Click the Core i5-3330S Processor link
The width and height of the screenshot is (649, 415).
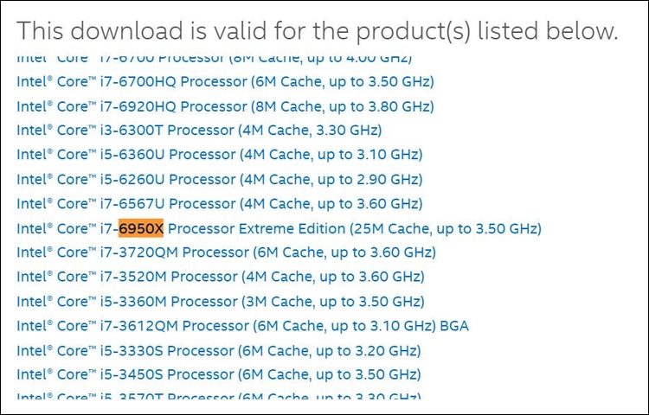point(219,351)
